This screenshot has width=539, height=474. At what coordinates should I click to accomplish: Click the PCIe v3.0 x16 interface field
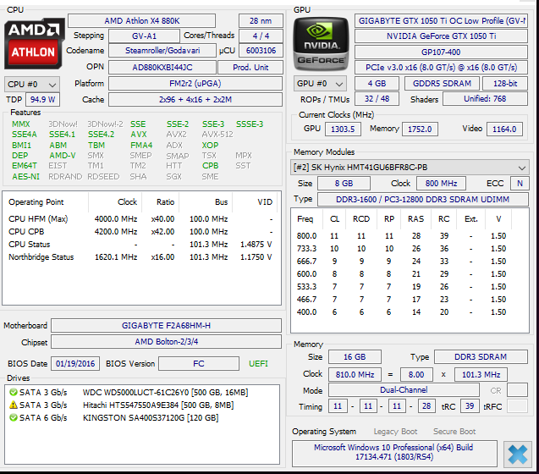[x=441, y=68]
